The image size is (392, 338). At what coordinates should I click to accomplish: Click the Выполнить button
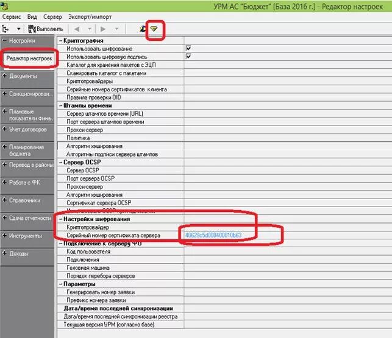coord(45,29)
